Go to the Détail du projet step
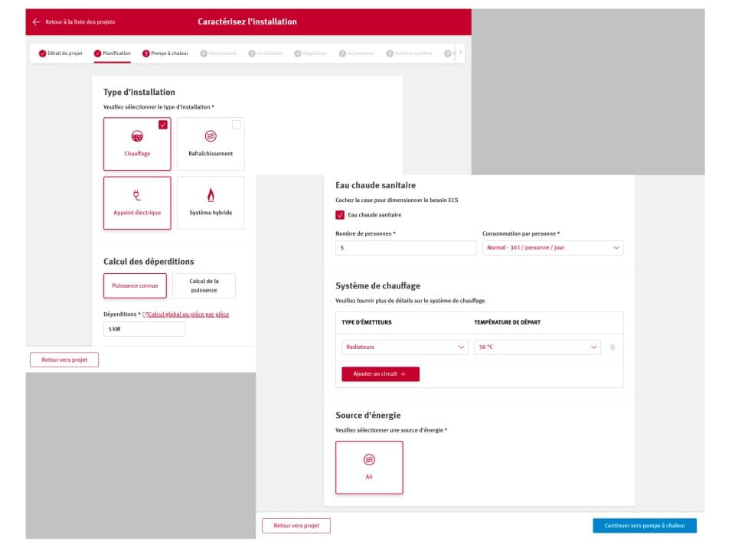 click(60, 54)
